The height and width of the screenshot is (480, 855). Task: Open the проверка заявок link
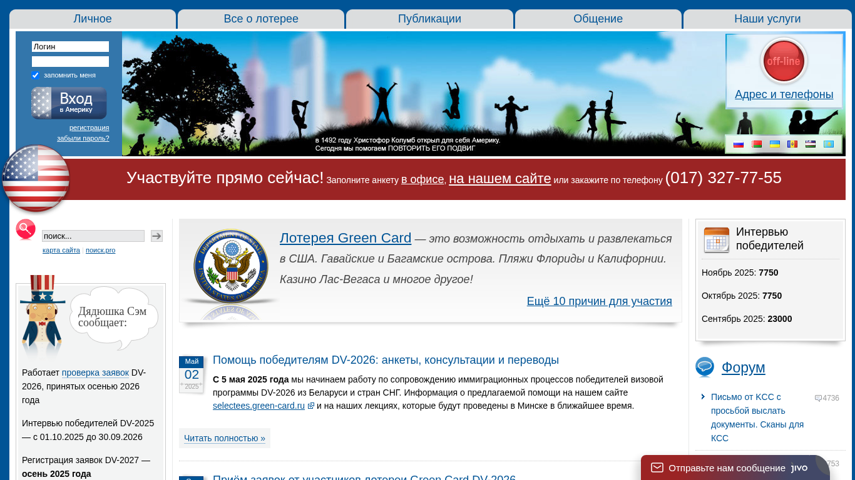click(95, 372)
